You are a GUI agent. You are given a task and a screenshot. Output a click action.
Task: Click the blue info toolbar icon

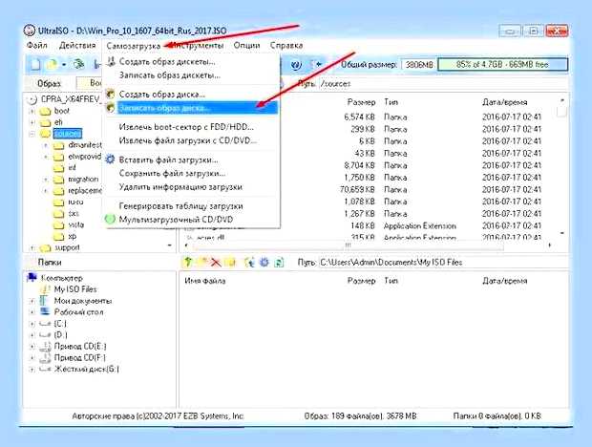point(296,65)
